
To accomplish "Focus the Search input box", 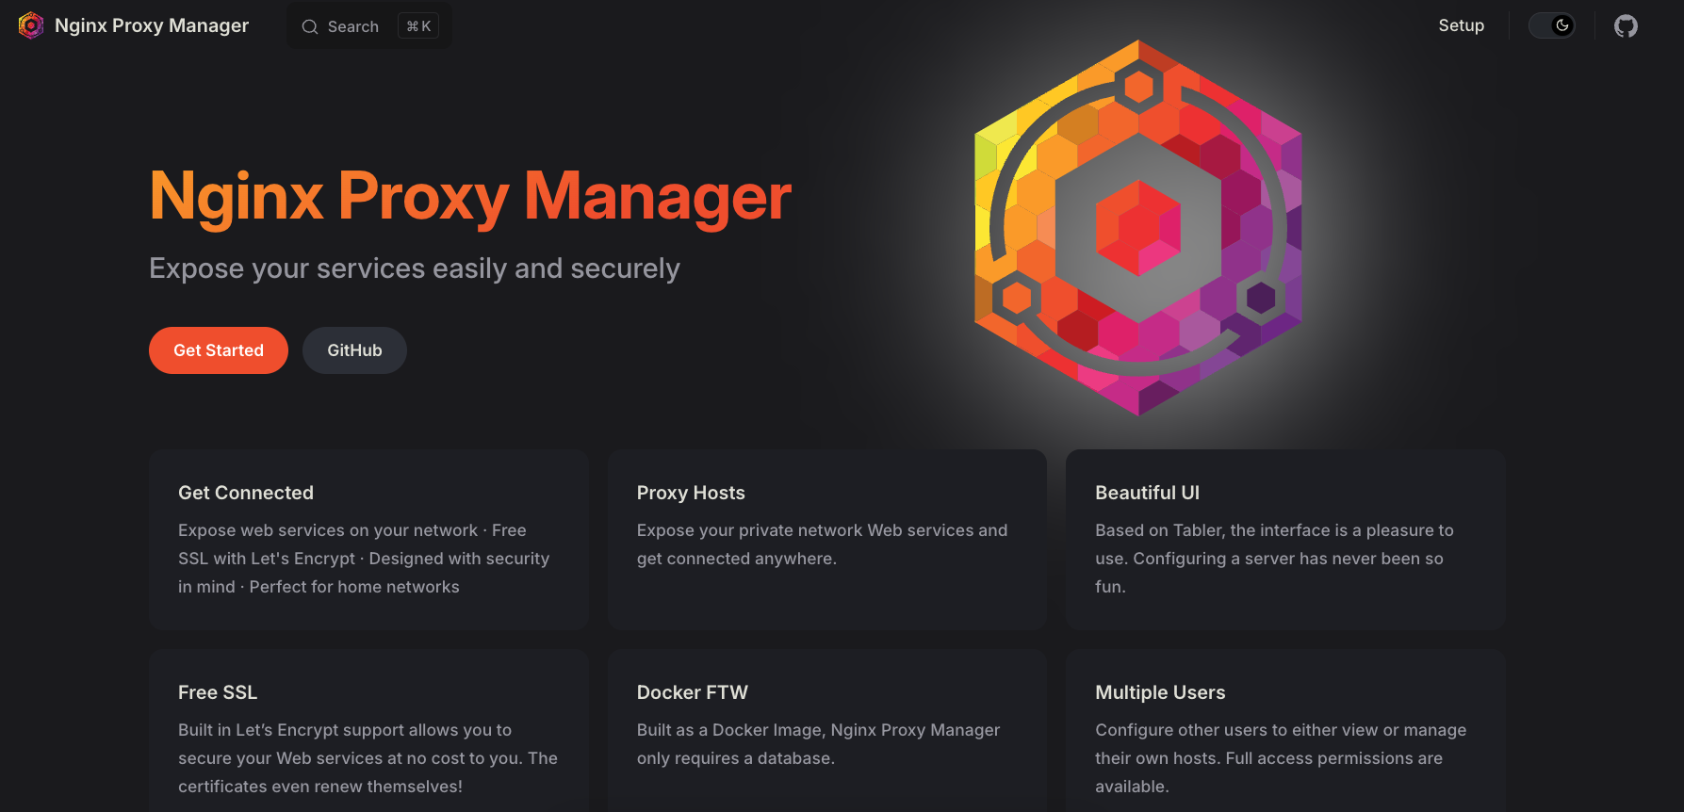I will (x=353, y=27).
